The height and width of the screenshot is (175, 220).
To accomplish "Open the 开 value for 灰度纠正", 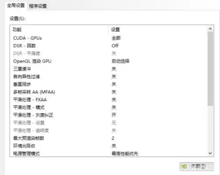I will tap(114, 115).
